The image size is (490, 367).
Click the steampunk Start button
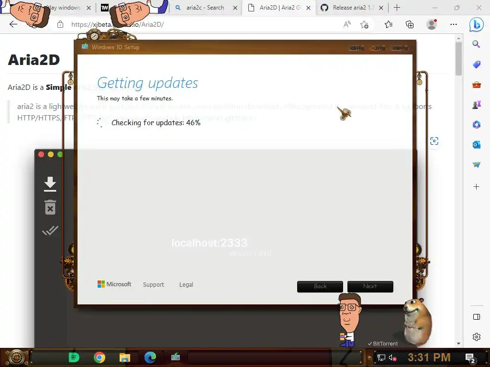pyautogui.click(x=16, y=357)
